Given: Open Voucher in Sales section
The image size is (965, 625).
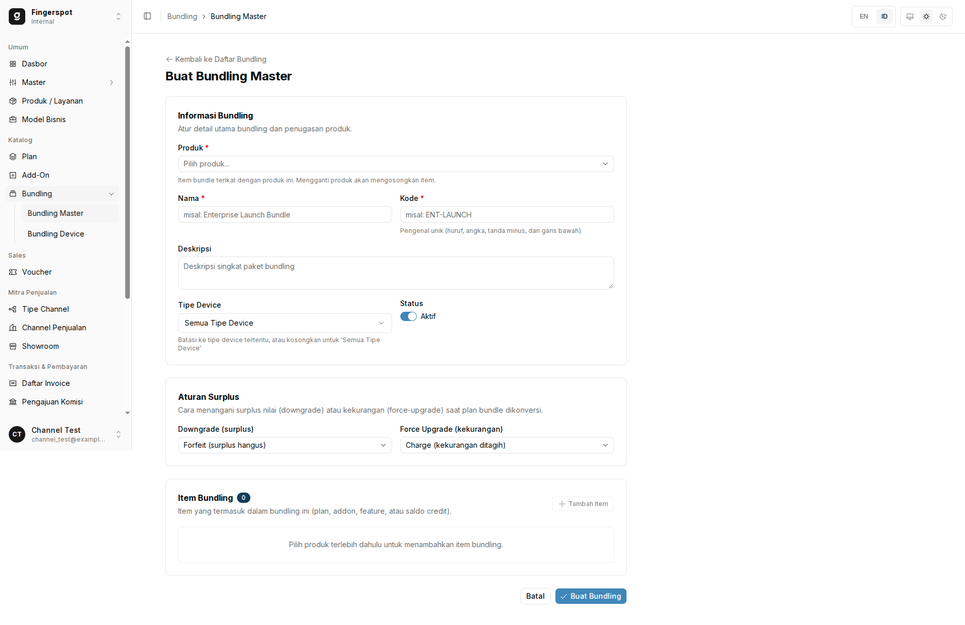Looking at the screenshot, I should click(x=62, y=272).
